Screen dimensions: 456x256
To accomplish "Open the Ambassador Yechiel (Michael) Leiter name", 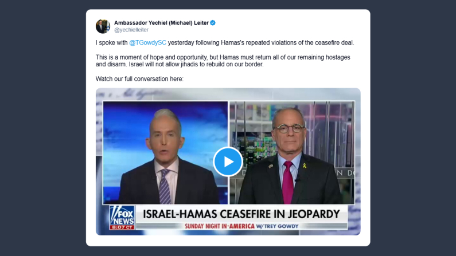I will click(161, 23).
